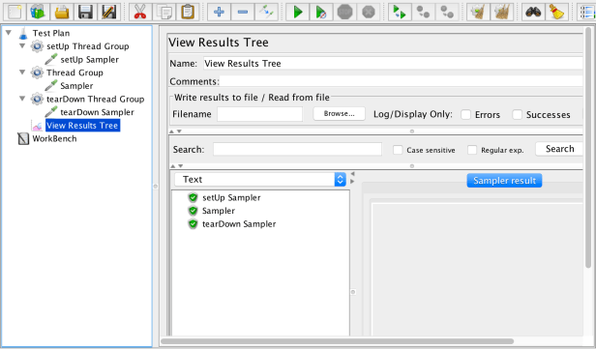Click the Clear broom icon
Image resolution: width=596 pixels, height=349 pixels.
click(478, 13)
